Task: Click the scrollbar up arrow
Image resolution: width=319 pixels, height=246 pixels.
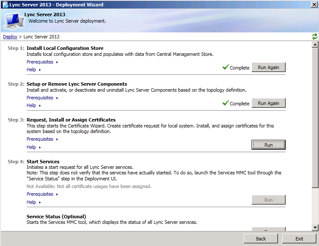Action: coord(315,44)
